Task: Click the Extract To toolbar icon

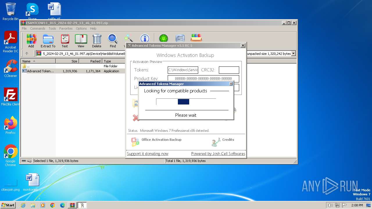Action: 48,41
